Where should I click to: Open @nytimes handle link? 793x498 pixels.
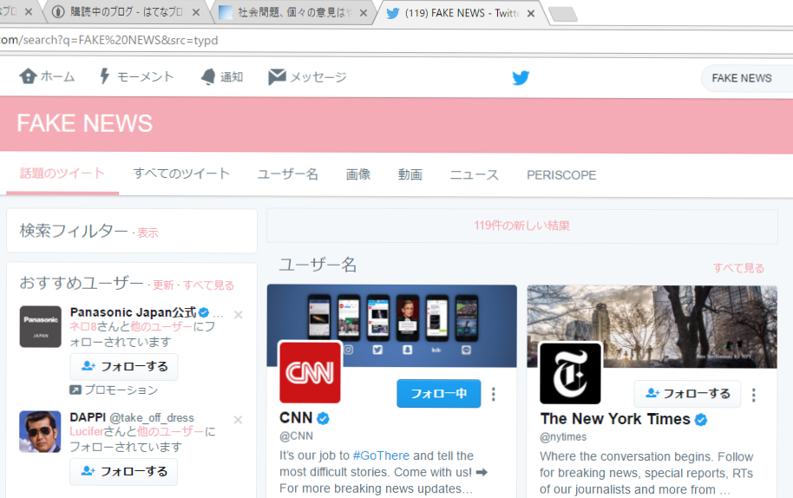tap(563, 436)
